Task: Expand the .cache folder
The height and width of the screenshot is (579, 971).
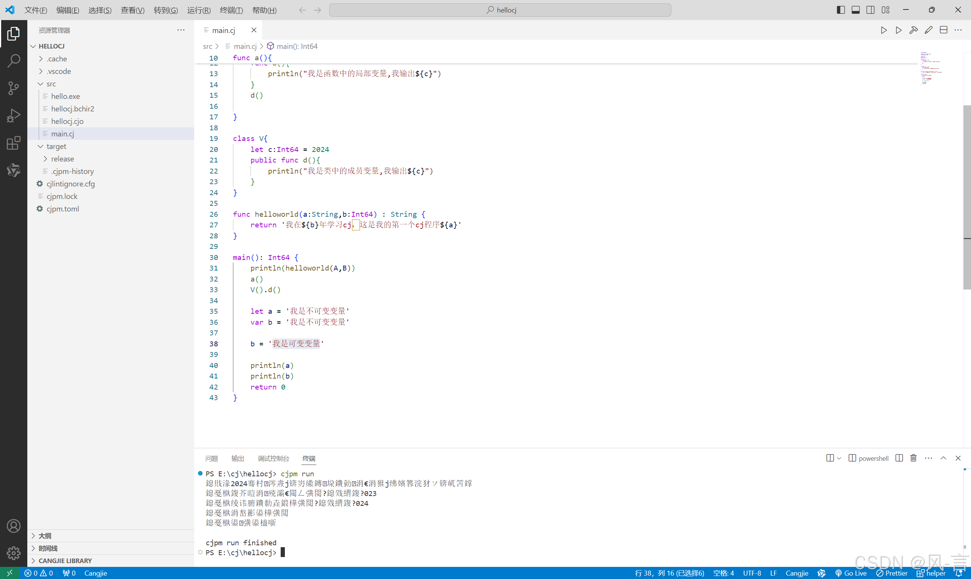Action: click(x=57, y=59)
